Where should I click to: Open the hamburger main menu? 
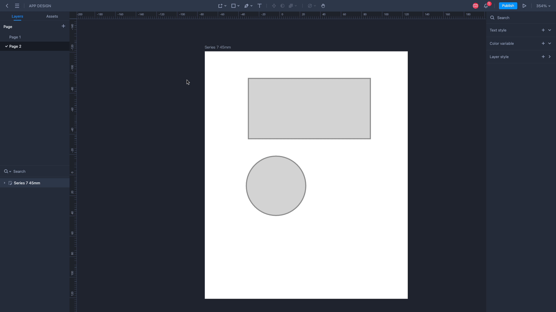tap(17, 6)
